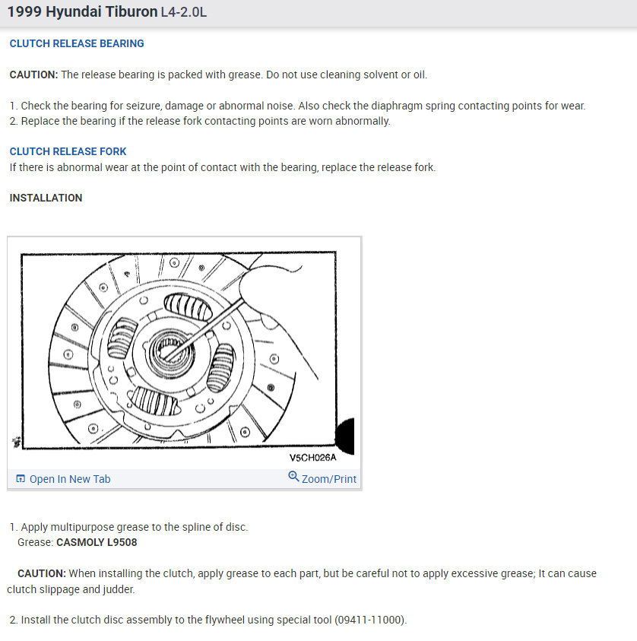637x641 pixels.
Task: Click the Open In New Tab icon
Action: point(21,479)
